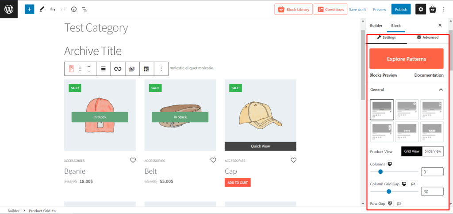The height and width of the screenshot is (214, 453).
Task: Open the Conditions button
Action: click(x=330, y=10)
